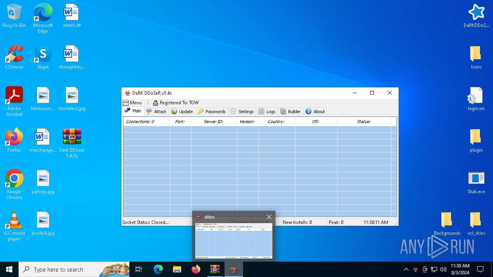Select the stateh.rtf file icon
The image size is (493, 277).
pos(72,17)
